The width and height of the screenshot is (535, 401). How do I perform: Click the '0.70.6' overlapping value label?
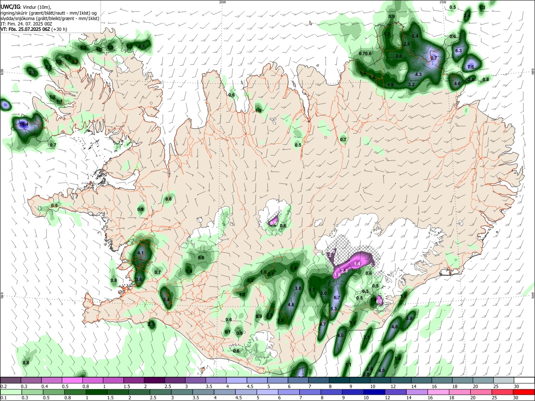click(365, 53)
